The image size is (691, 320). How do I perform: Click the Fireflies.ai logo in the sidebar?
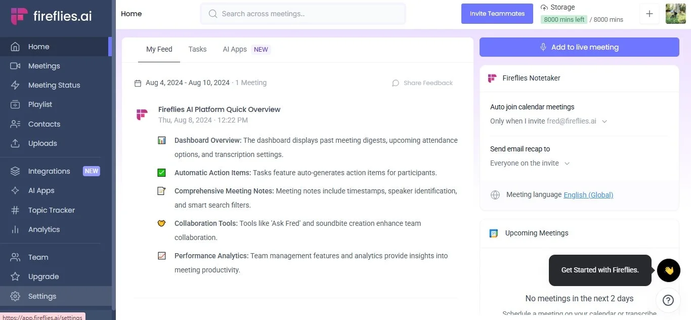pyautogui.click(x=51, y=16)
